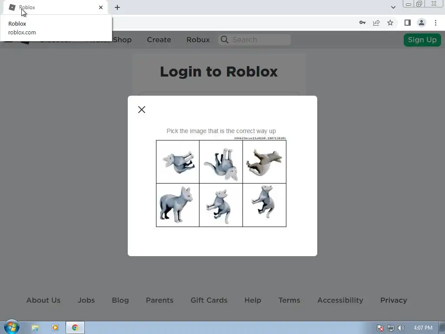Select the sideways cat in top-left tile

[x=178, y=162]
